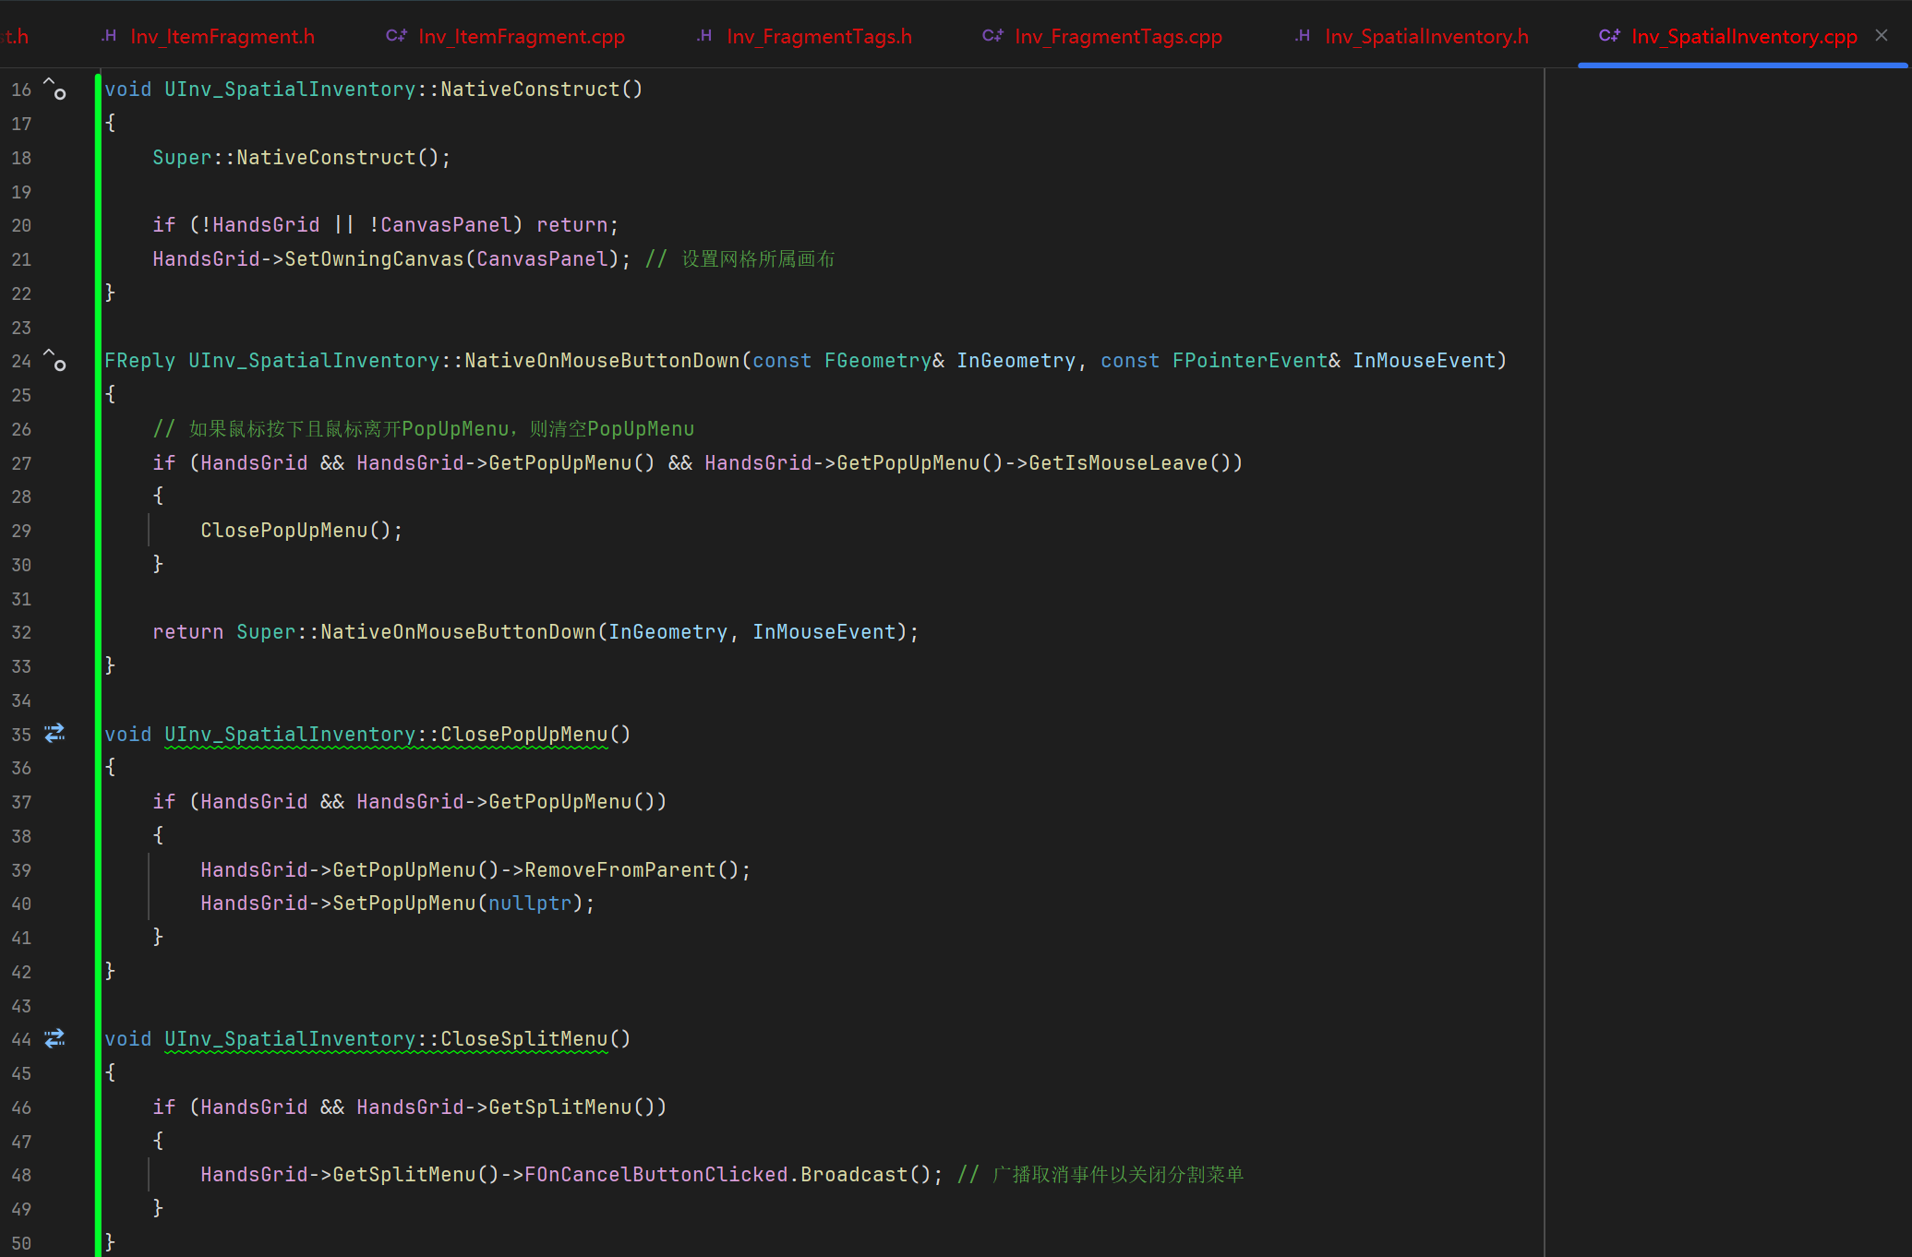
Task: Click the header file icon on the Inv_ItemFragment.h tab
Action: (x=110, y=36)
